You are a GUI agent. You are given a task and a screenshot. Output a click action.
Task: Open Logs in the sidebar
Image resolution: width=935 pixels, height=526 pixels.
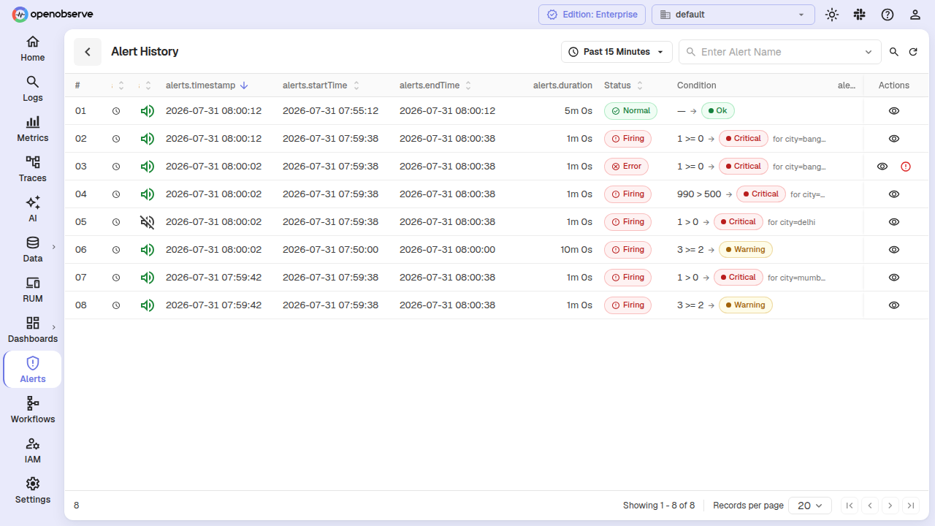pyautogui.click(x=33, y=89)
